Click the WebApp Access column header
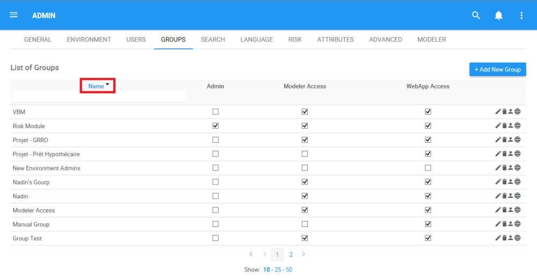This screenshot has width=537, height=279. pos(428,86)
